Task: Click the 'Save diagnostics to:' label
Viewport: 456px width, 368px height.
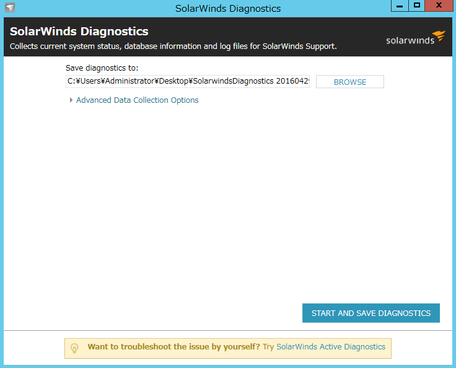Action: pos(102,68)
